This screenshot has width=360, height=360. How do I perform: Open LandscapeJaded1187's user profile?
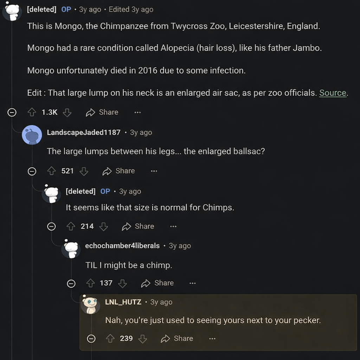click(x=83, y=133)
